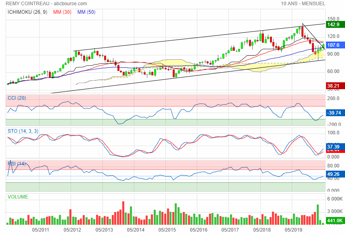Select the 10 ANS - MENSUEL period label

[x=303, y=4]
